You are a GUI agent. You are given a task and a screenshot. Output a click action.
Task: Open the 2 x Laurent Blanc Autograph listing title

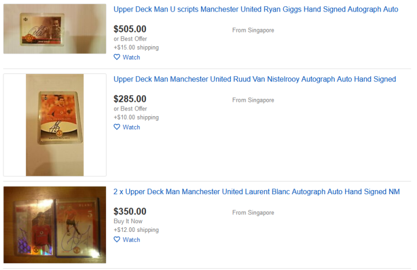coord(257,192)
